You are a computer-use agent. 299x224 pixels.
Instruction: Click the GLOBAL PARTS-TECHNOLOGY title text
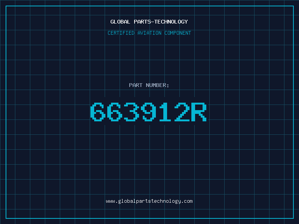point(149,22)
